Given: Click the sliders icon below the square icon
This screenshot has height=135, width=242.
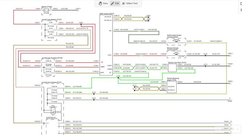Looking at the screenshot, I should (x=241, y=10).
